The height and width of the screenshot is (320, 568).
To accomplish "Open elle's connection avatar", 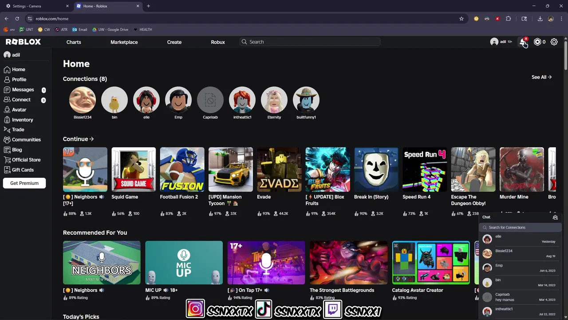I will (x=146, y=100).
